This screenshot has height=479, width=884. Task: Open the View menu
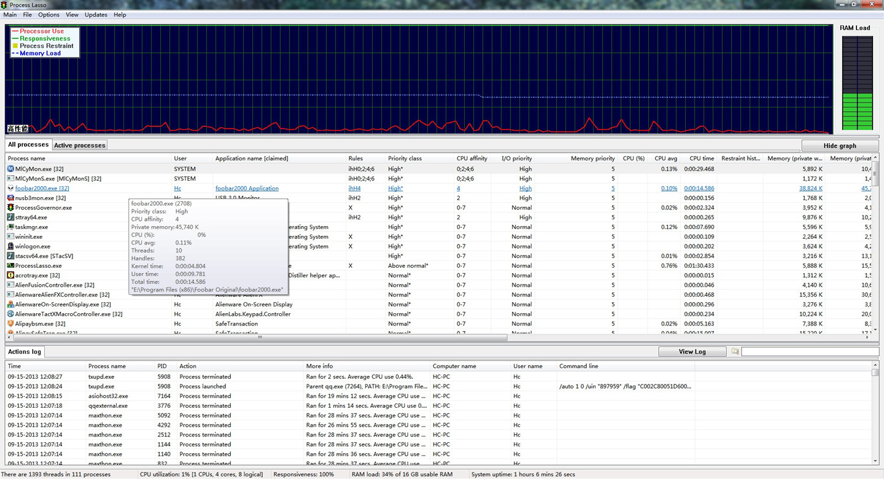click(x=72, y=15)
